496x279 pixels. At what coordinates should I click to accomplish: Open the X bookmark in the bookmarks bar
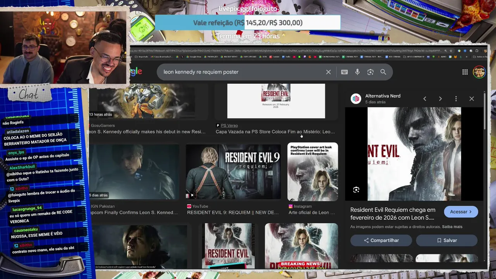coord(183,57)
